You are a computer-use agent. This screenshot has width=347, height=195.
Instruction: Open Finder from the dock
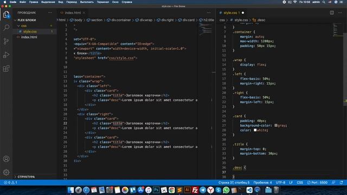pos(70,190)
